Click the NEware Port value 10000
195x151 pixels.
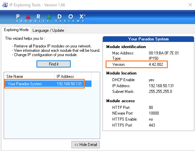point(154,113)
